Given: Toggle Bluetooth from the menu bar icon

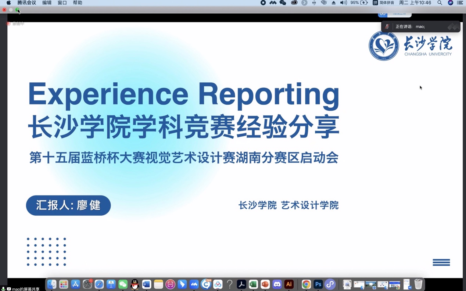Looking at the screenshot, I should coord(314,3).
